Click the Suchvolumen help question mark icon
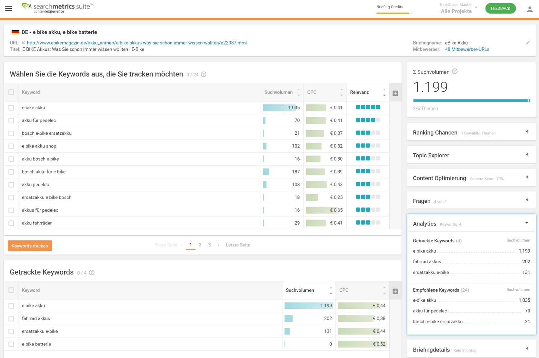The image size is (539, 358). 454,72
